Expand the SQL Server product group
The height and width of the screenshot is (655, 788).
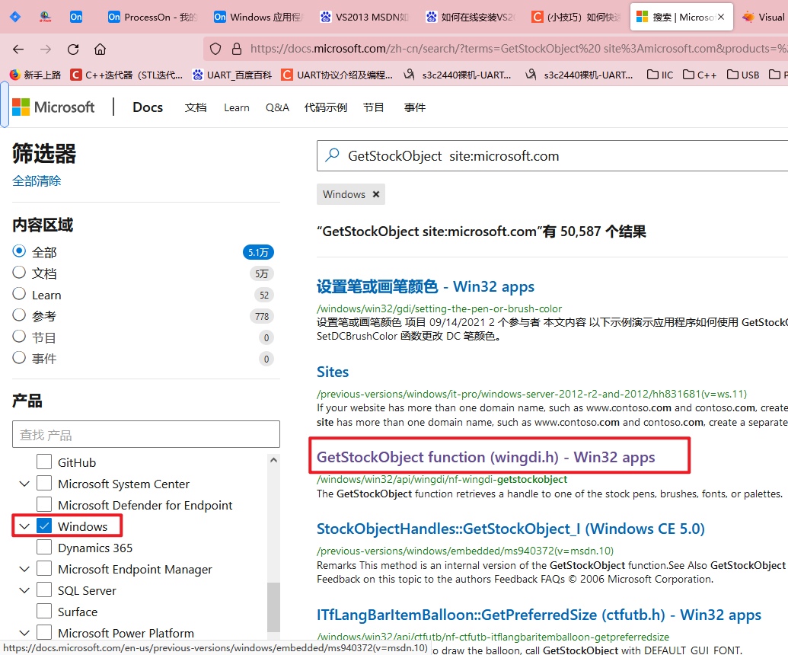pos(24,589)
